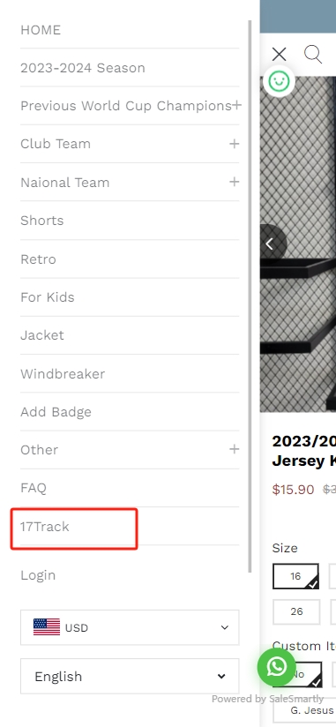Open the 17Track link
The image size is (336, 727).
[x=44, y=526]
